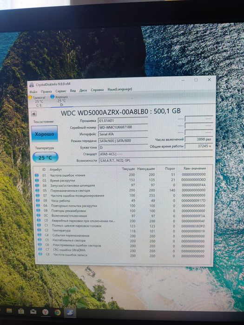The width and height of the screenshot is (244, 325).
Task: Click the status dot for Повторные попытки раскрутки
Action: 38,205
